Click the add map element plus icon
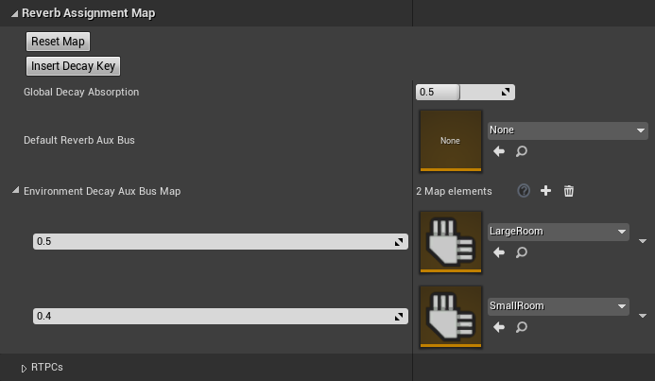 (545, 191)
